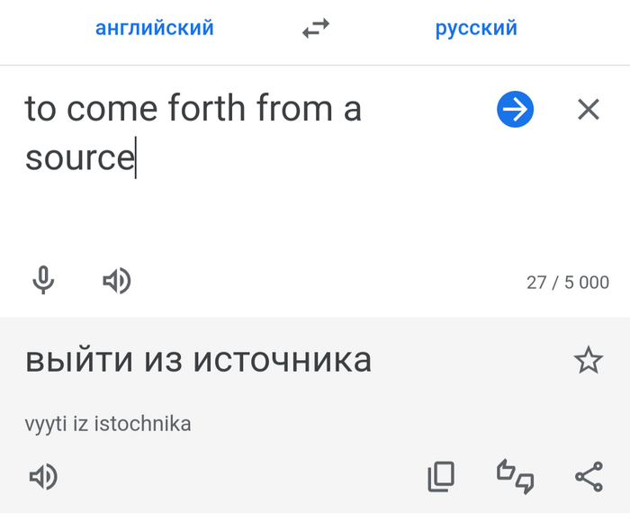
Task: Swap the source and target languages
Action: (315, 29)
